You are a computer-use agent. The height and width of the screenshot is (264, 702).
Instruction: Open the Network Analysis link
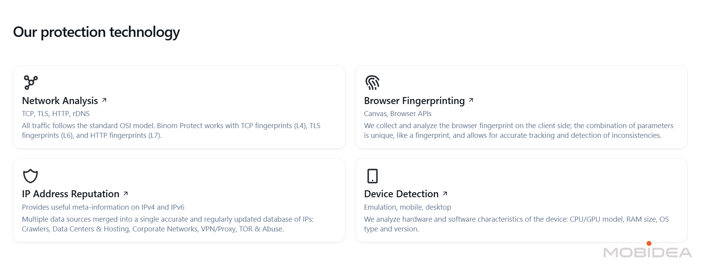coord(60,101)
